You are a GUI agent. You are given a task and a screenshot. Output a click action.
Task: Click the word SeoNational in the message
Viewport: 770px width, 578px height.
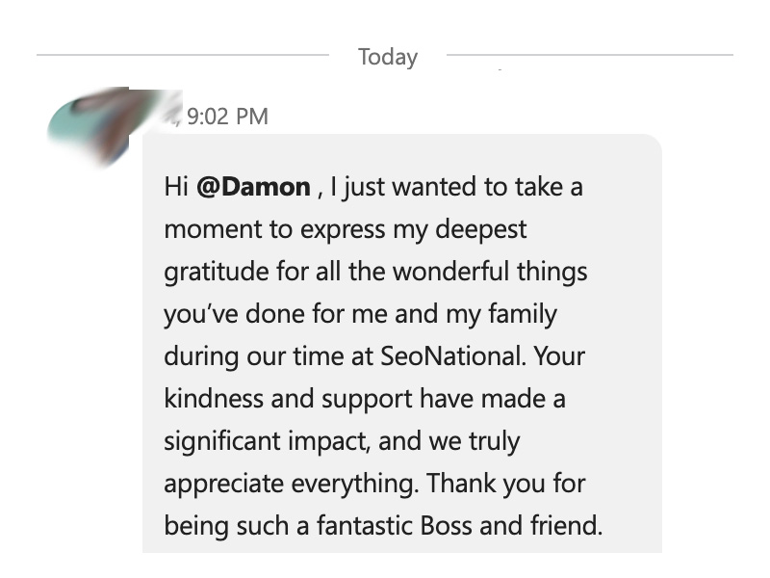coord(449,355)
